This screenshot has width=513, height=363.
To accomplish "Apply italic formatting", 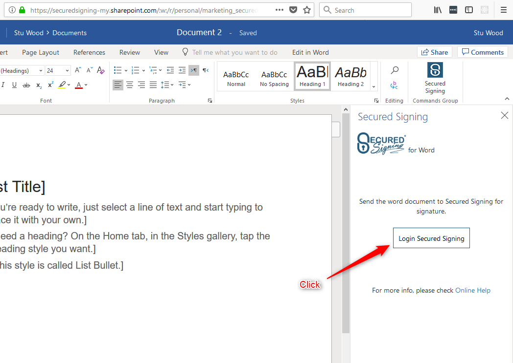I will 3,85.
